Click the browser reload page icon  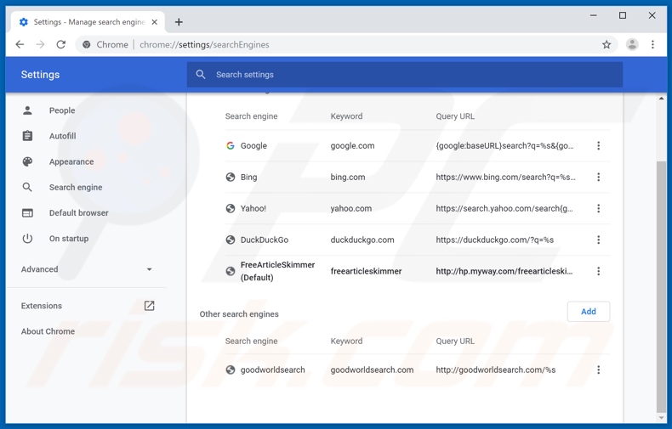(x=61, y=45)
